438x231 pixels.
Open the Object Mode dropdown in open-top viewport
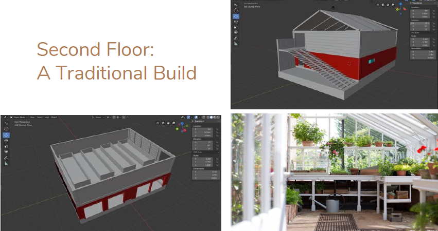click(x=19, y=117)
